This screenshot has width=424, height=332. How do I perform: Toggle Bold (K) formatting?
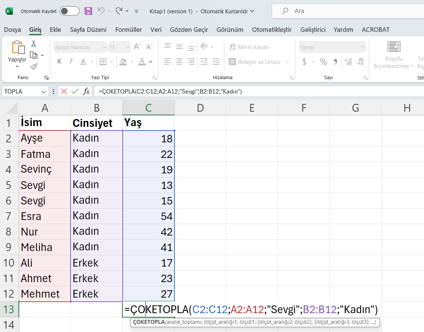pos(59,62)
